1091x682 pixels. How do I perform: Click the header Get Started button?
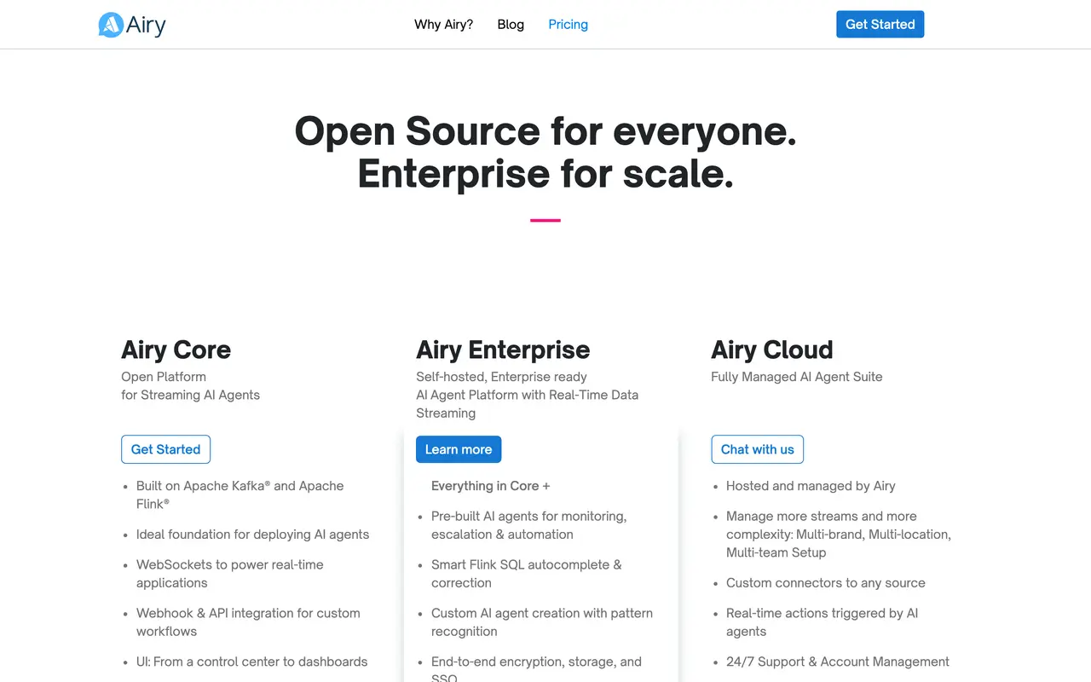click(x=880, y=25)
